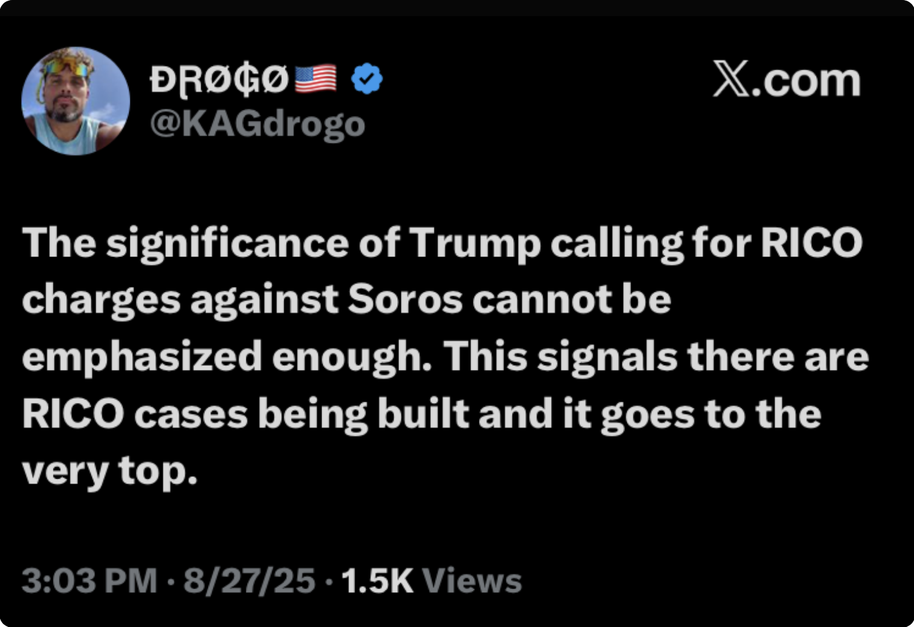Open the @KAGdrogo handle link

click(257, 124)
